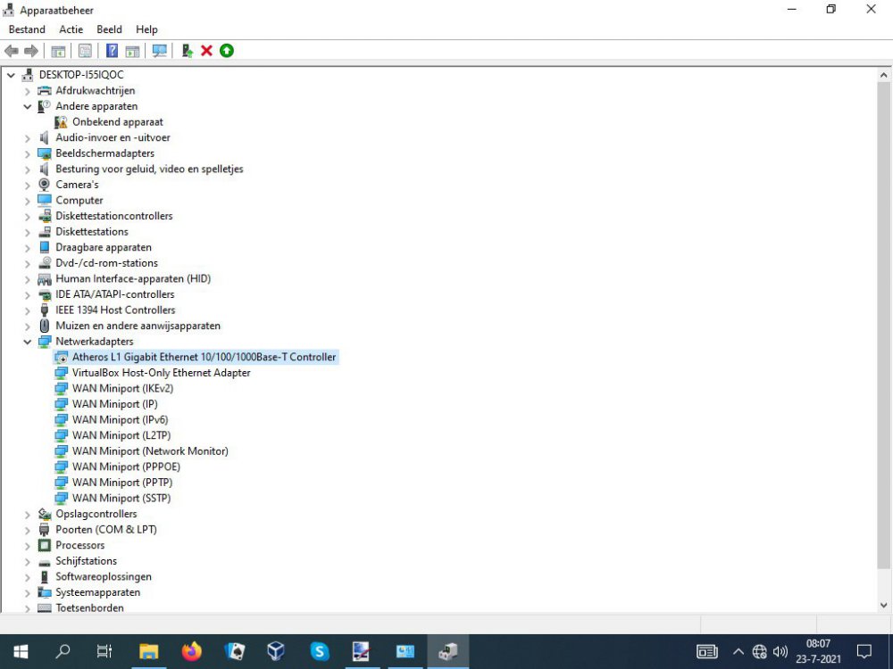Image resolution: width=893 pixels, height=669 pixels.
Task: Click Human Interface-apparaten (HID) icon
Action: click(x=45, y=278)
